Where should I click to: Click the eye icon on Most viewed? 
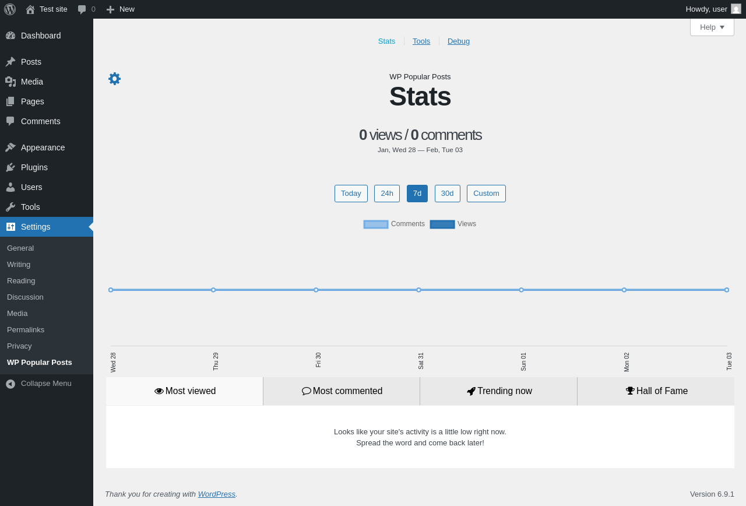pos(159,391)
